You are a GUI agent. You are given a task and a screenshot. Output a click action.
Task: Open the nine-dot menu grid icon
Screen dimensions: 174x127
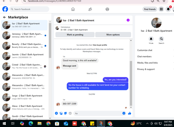click(161, 9)
